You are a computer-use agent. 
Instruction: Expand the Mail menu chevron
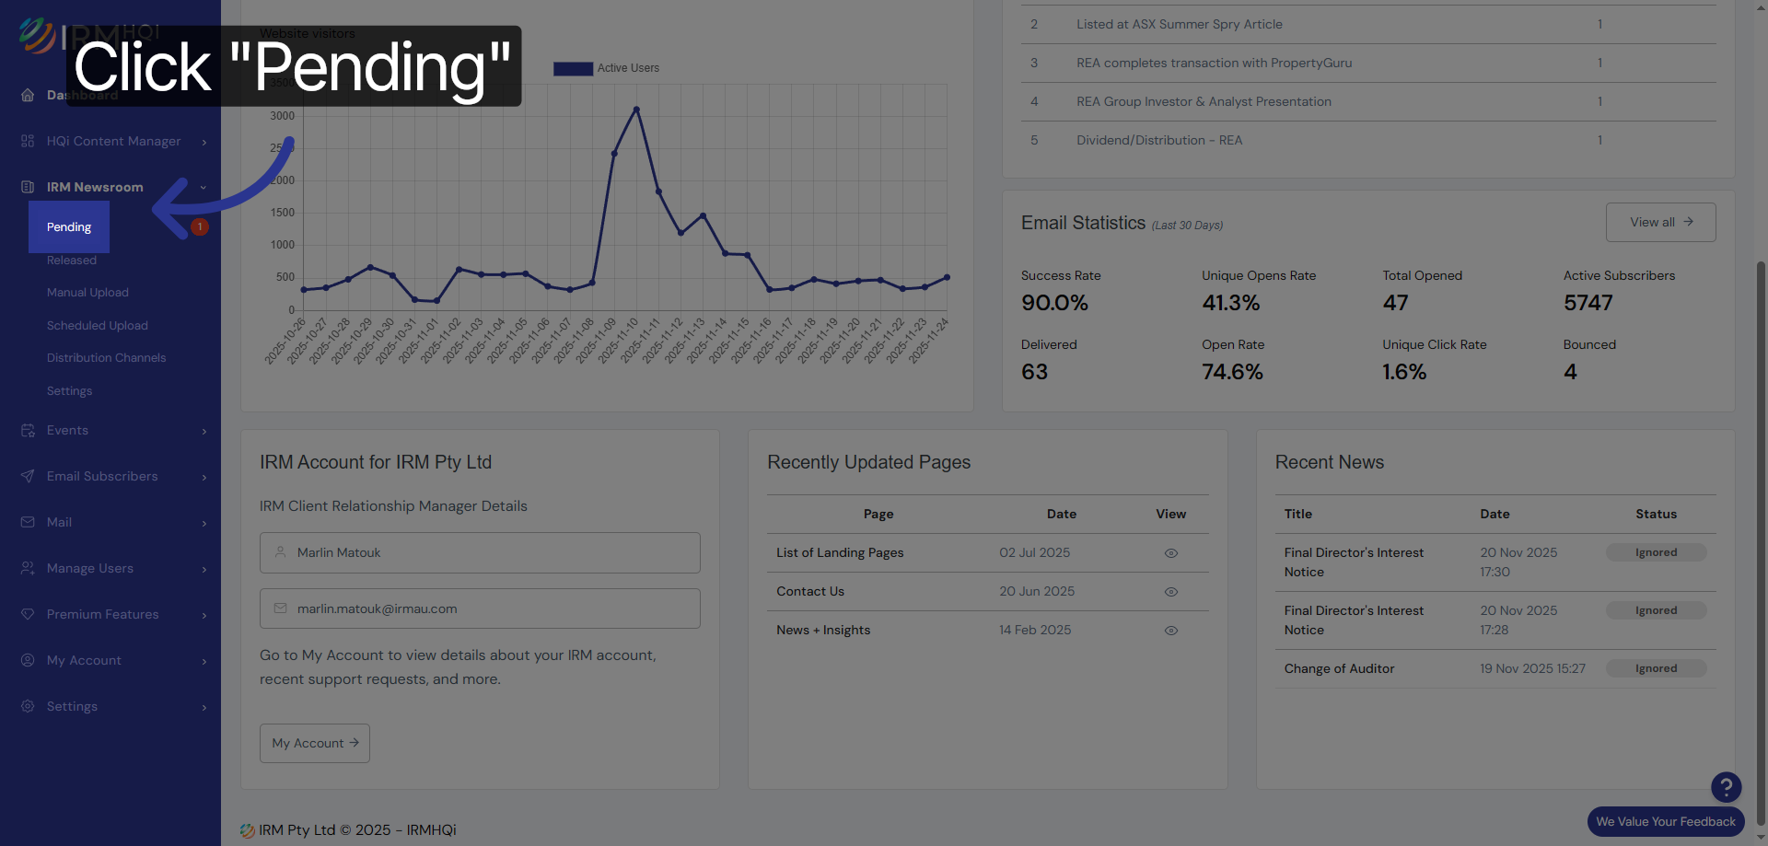[x=204, y=523]
